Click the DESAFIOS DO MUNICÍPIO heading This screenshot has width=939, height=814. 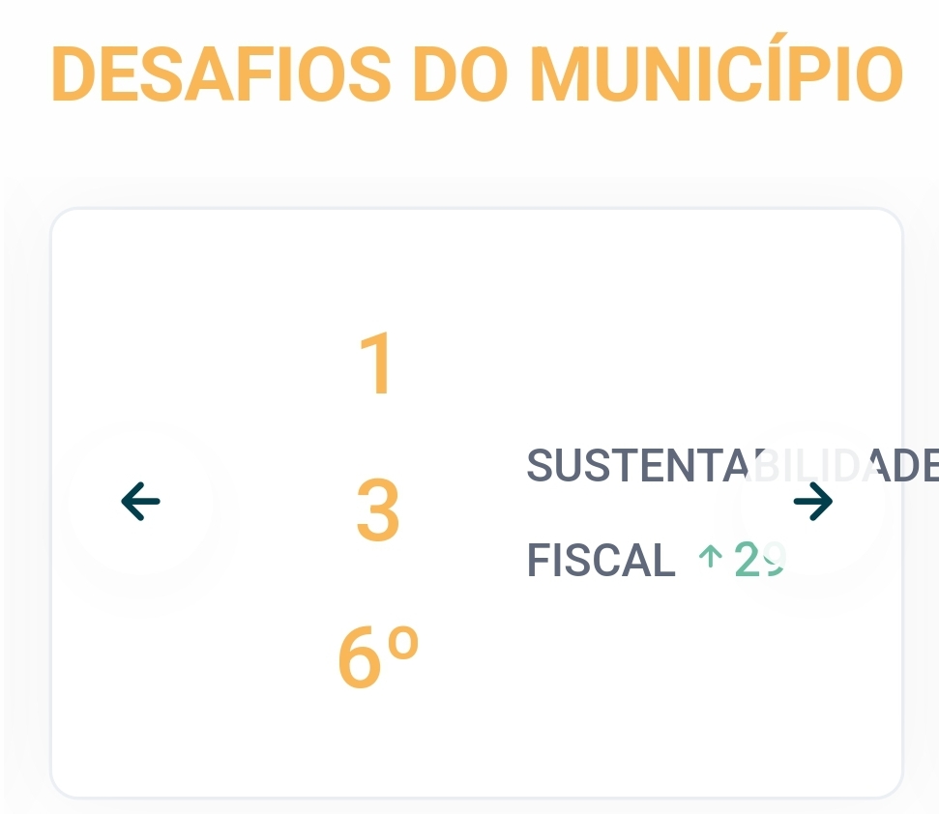[x=478, y=73]
